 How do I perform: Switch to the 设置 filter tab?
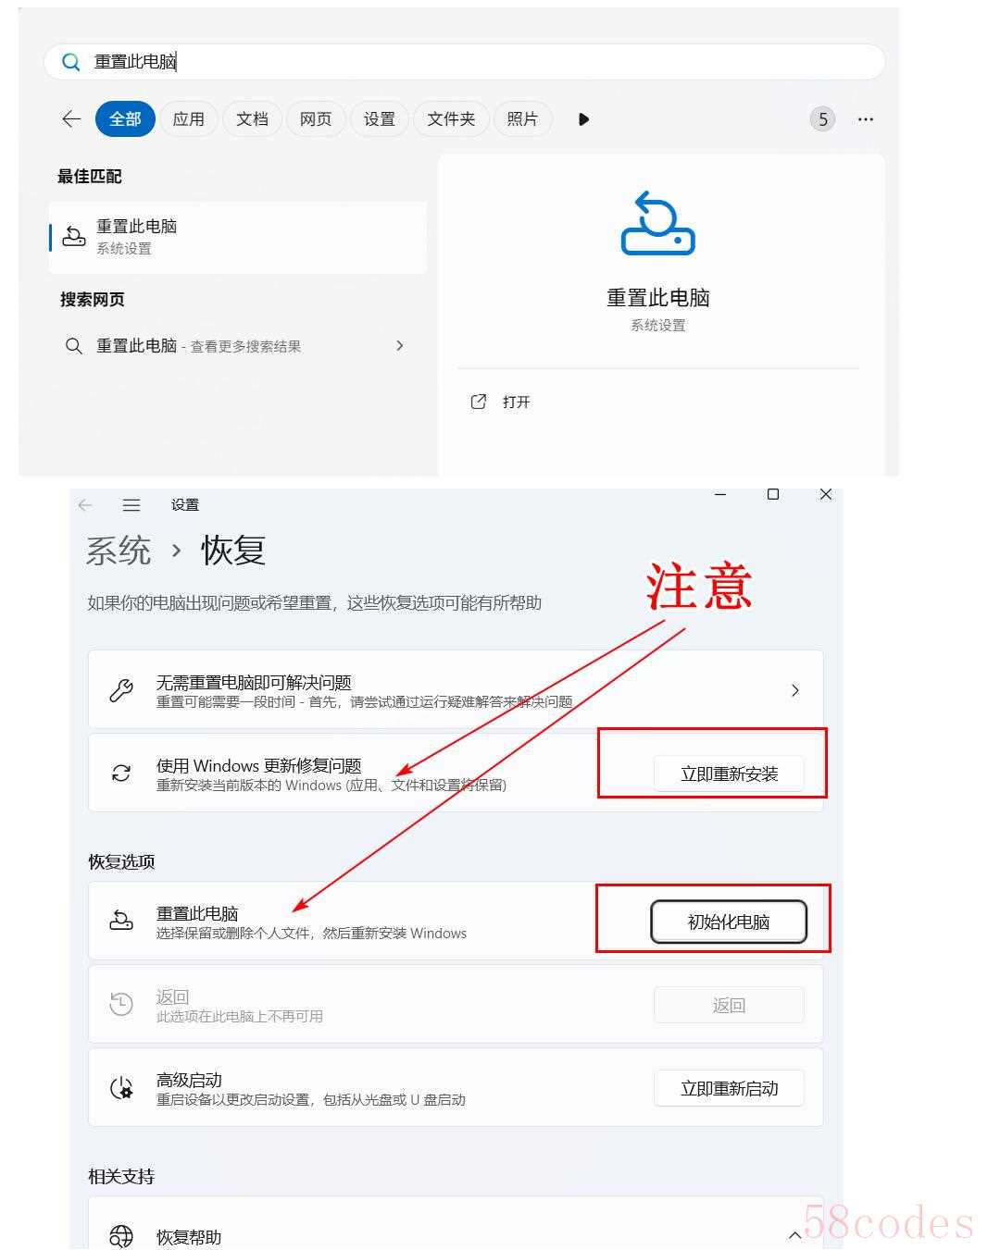[x=380, y=119]
